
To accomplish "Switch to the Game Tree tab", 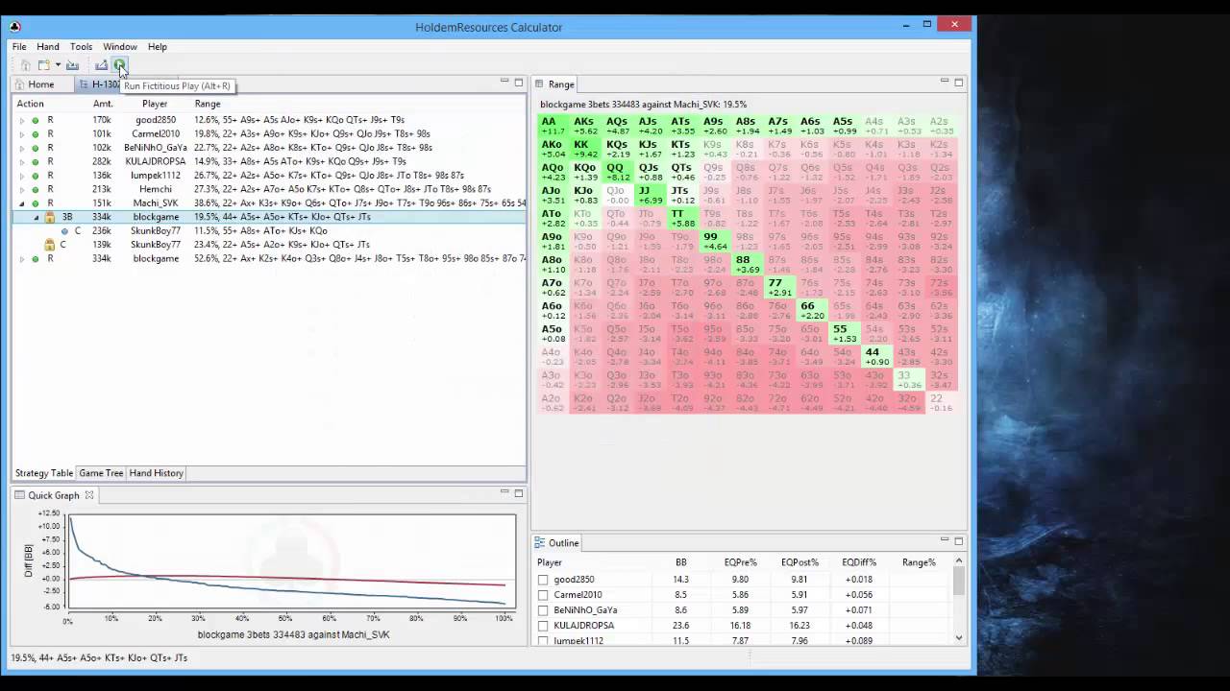I will [101, 473].
